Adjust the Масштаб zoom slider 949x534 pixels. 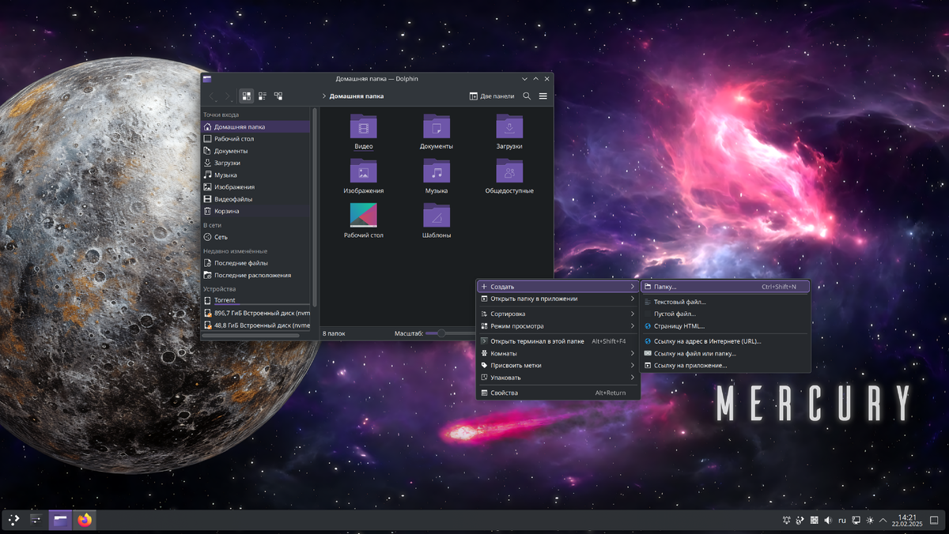click(x=449, y=333)
